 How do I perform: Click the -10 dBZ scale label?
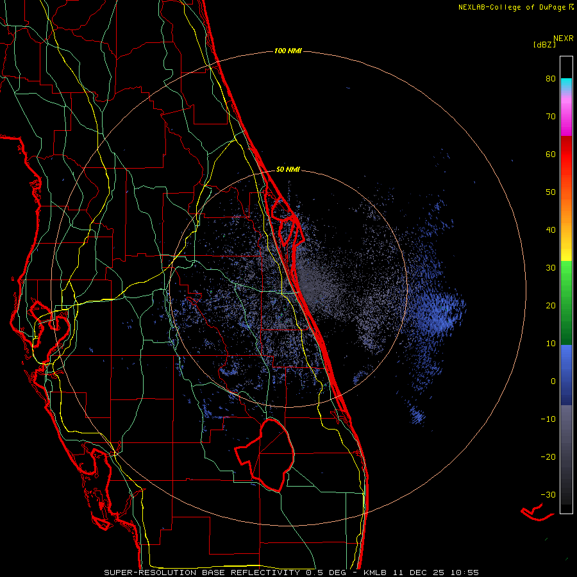point(548,419)
